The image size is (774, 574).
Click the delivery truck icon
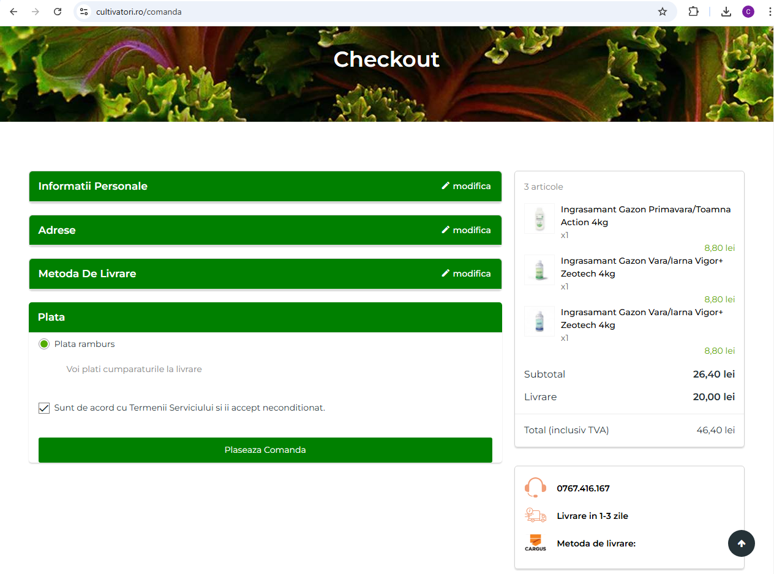[535, 515]
